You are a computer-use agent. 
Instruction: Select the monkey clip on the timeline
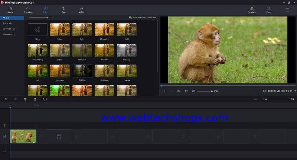click(x=23, y=136)
